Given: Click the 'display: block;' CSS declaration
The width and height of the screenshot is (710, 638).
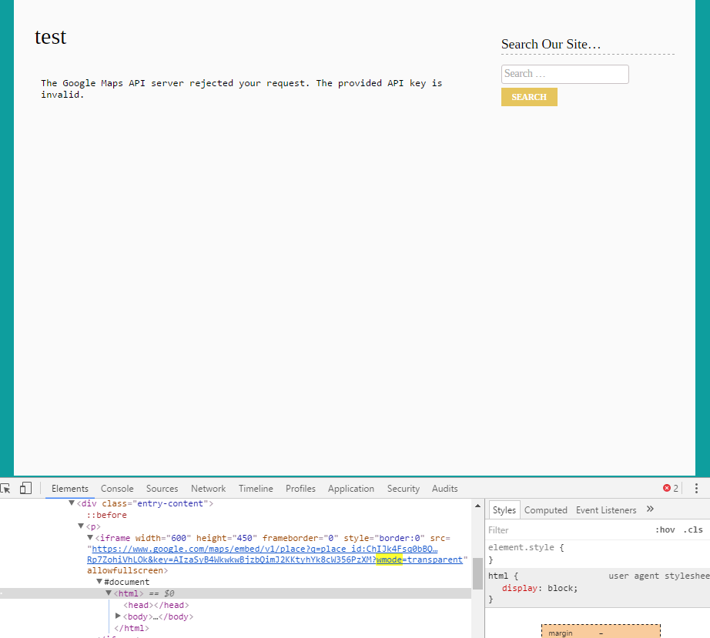Looking at the screenshot, I should (540, 588).
